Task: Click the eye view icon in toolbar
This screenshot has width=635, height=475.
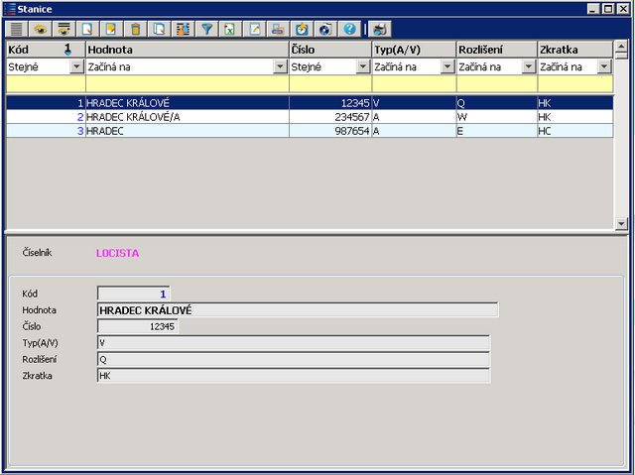Action: pos(41,29)
